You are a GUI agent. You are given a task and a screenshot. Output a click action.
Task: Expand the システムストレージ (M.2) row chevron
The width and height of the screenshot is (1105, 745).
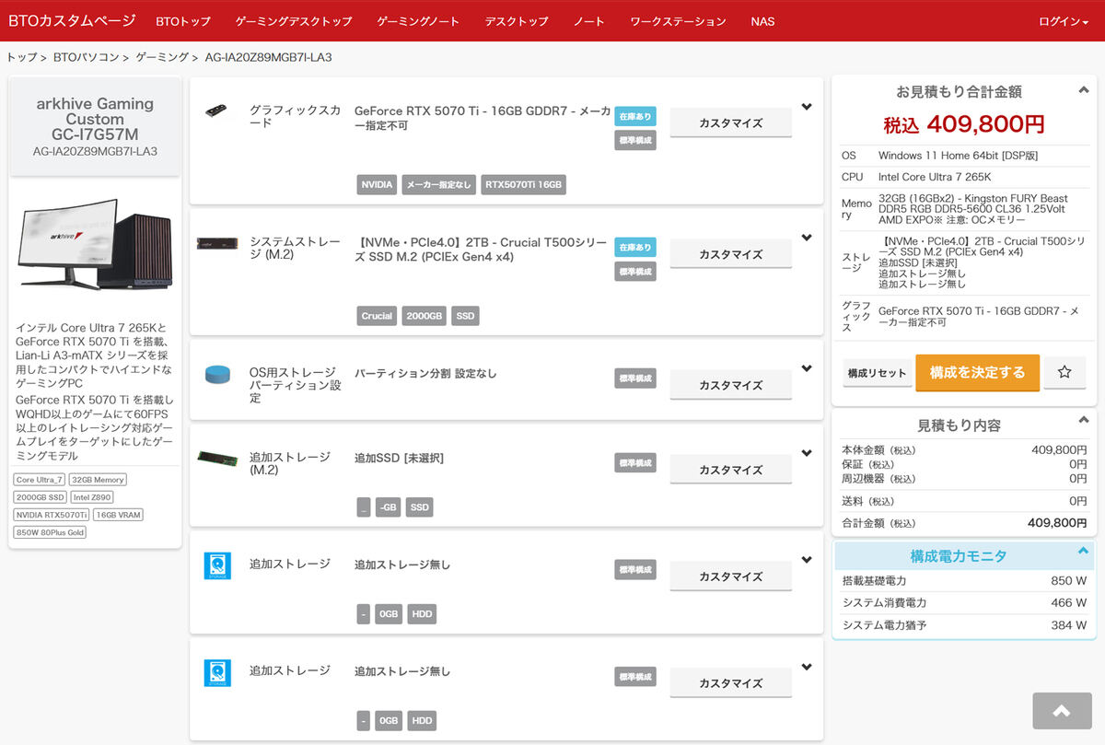pos(807,238)
